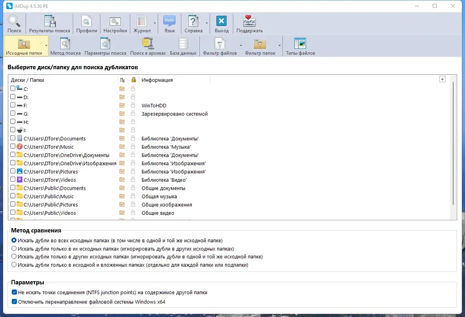Select radio option for duplicates only in other source folders
465x317 pixels.
click(14, 257)
